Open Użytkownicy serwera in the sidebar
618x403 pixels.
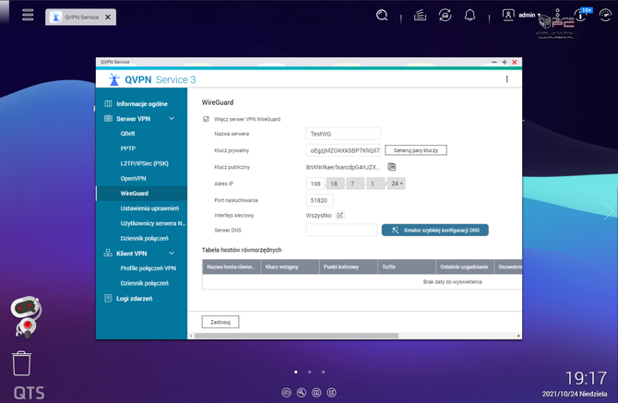coord(153,223)
